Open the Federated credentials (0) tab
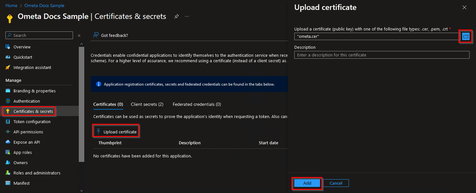 click(x=197, y=104)
